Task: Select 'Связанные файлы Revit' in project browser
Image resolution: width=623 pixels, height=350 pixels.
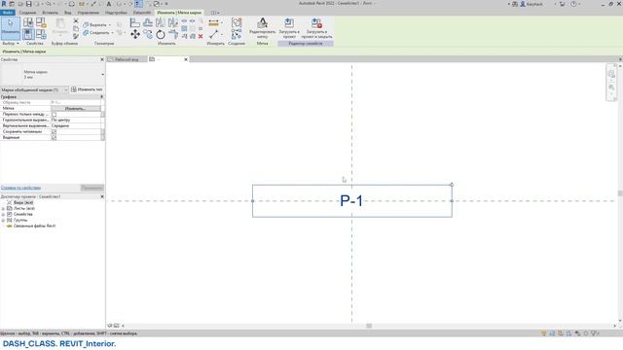Action: pyautogui.click(x=35, y=227)
